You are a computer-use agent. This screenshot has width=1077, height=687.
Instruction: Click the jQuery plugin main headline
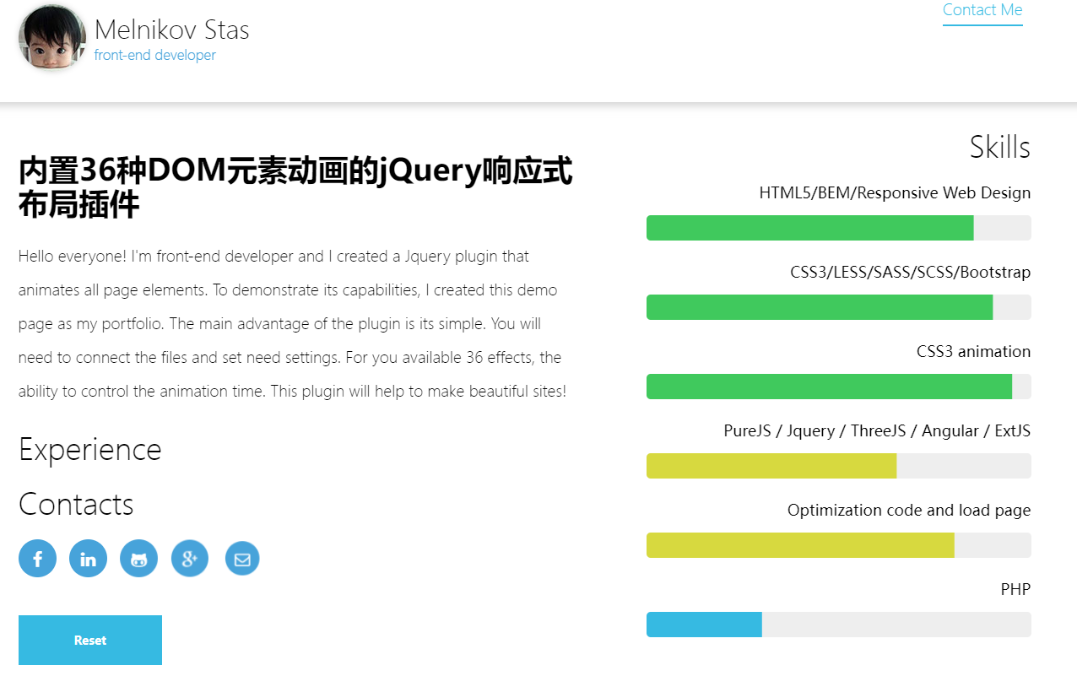(295, 187)
